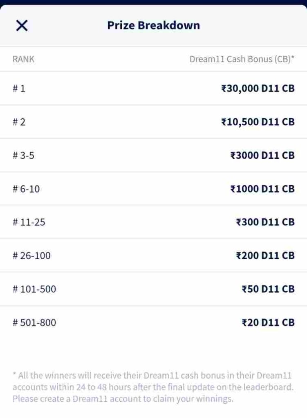Click the ₹300 D11 CB amount
This screenshot has width=307, height=418.
265,222
